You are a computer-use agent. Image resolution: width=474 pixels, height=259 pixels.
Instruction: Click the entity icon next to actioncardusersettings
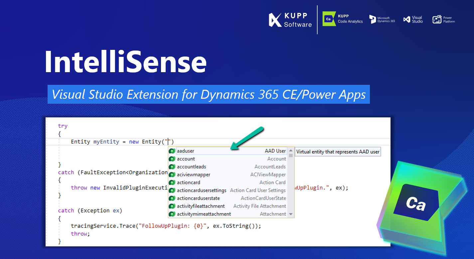point(172,190)
